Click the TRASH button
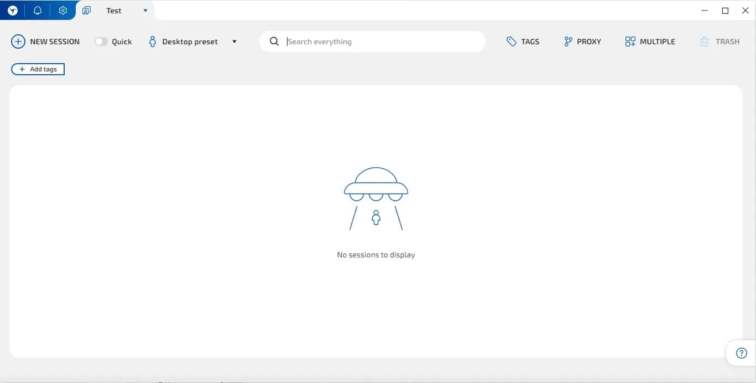The image size is (756, 383). click(719, 42)
